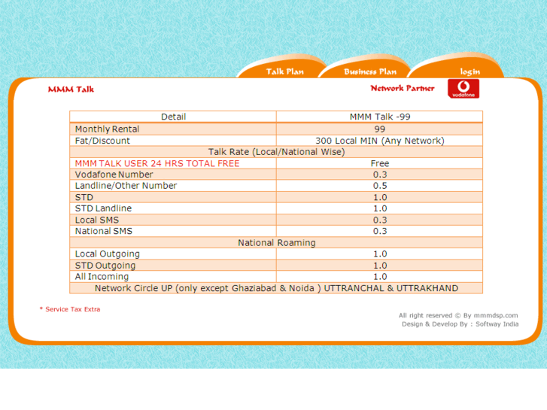Click the Local Outgoing row label

(108, 254)
